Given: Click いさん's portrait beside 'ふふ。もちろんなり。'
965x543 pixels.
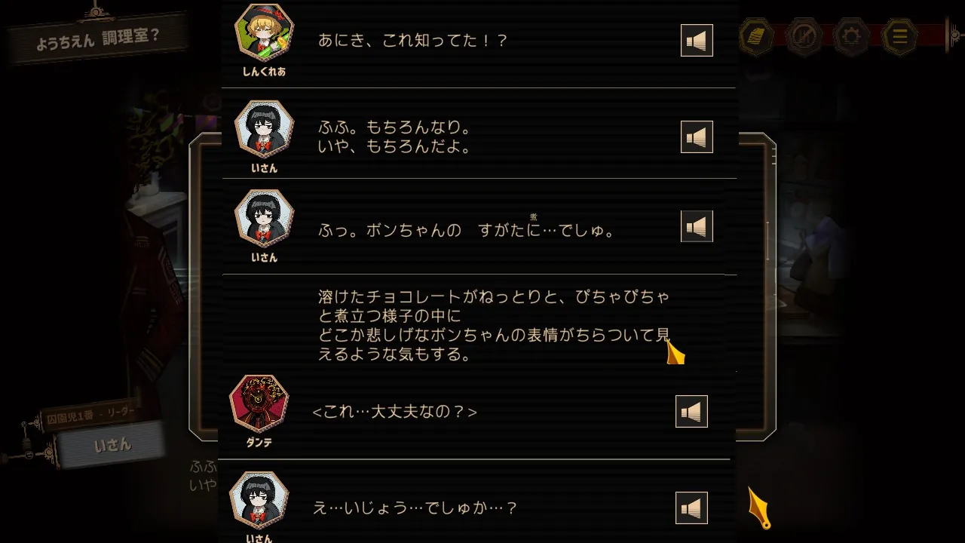Looking at the screenshot, I should (264, 128).
